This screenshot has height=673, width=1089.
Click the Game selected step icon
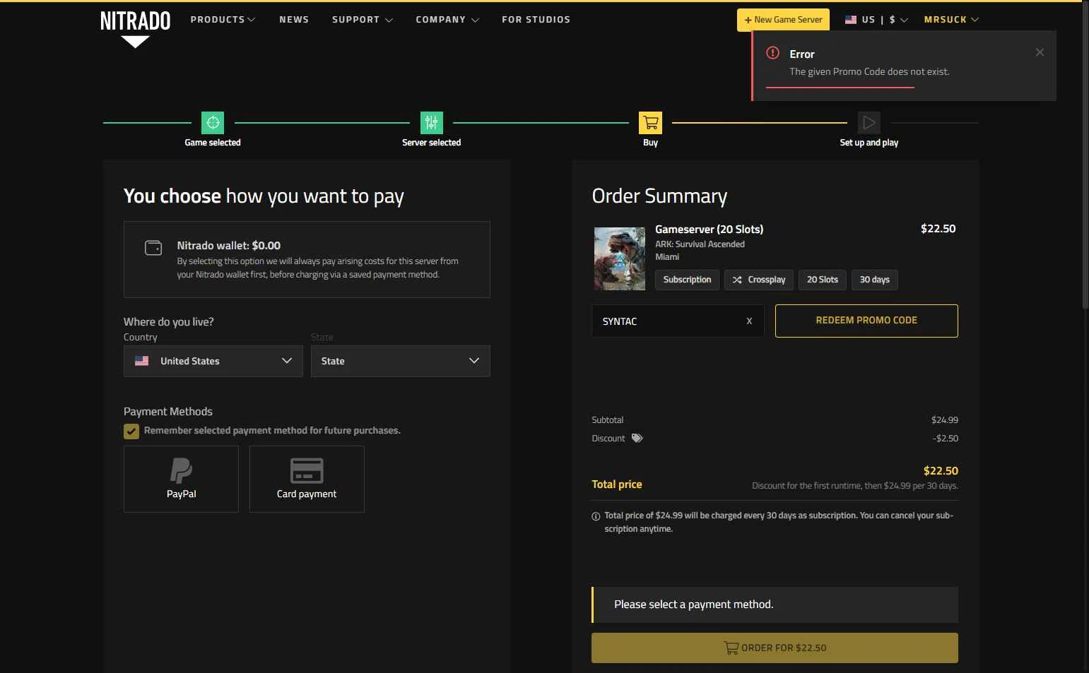213,123
